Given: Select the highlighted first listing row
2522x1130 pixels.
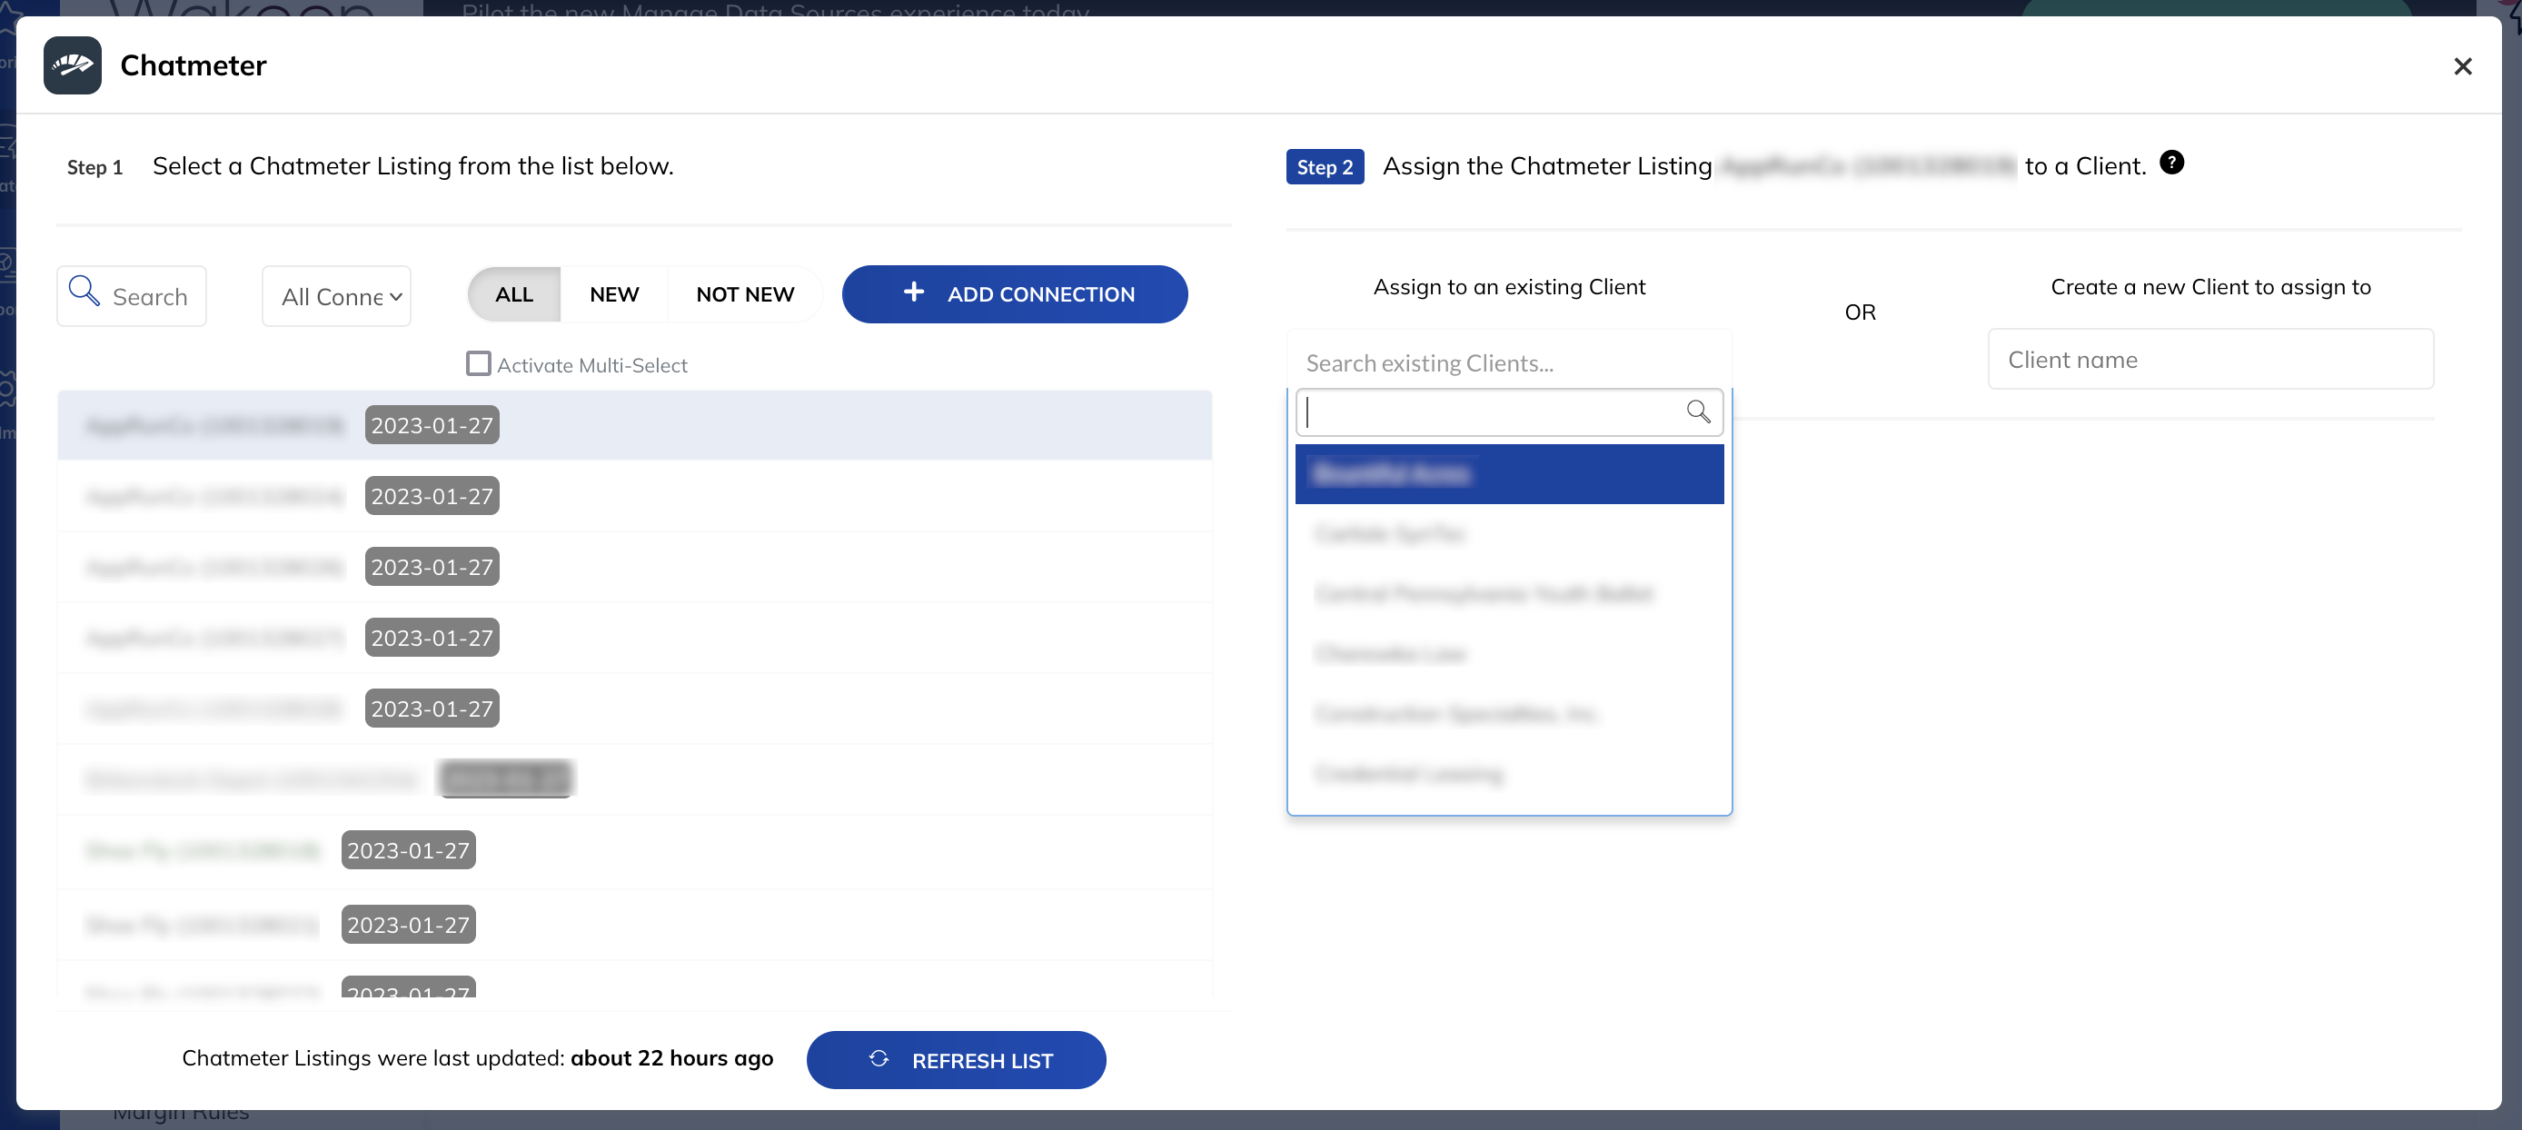Looking at the screenshot, I should coord(634,426).
